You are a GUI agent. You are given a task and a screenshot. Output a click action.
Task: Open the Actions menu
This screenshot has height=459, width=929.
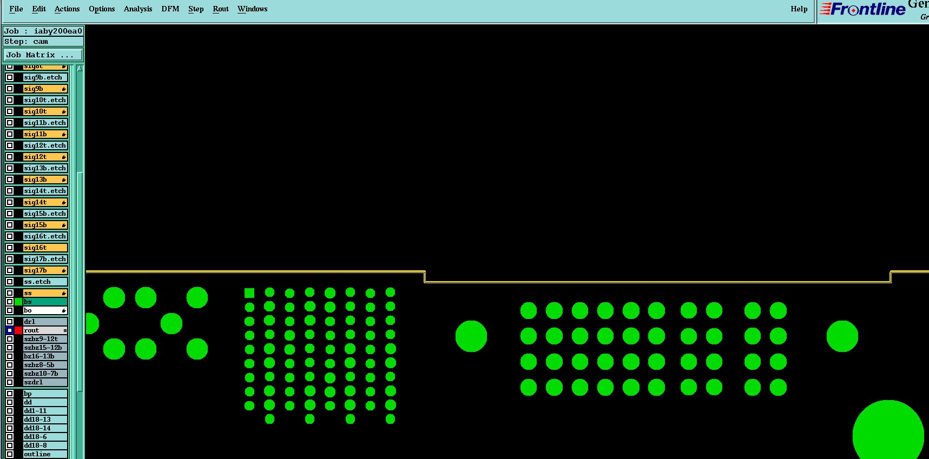pos(67,9)
